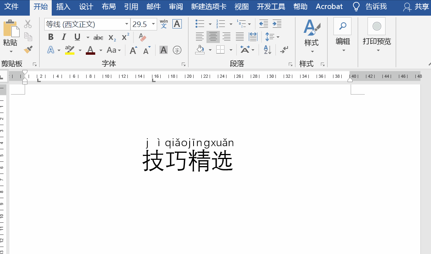Open 打印预览 from the ribbon
This screenshot has height=254, width=431.
tap(376, 33)
